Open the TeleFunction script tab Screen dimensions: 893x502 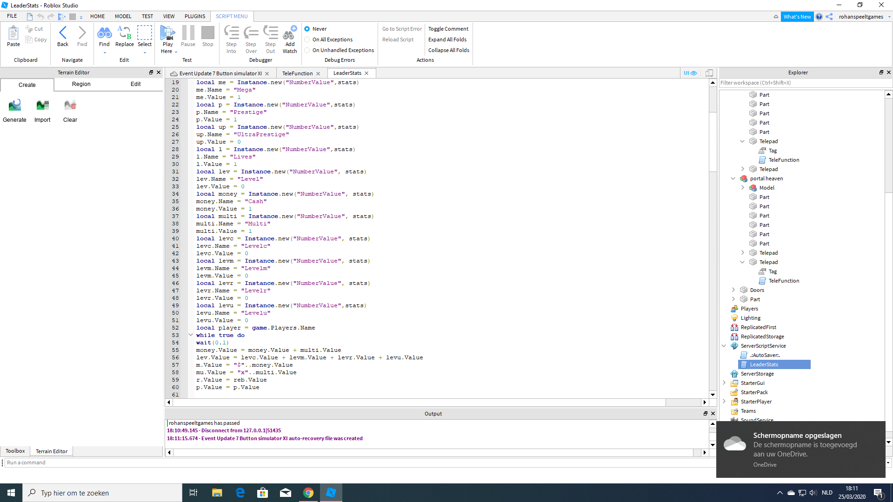(x=297, y=73)
